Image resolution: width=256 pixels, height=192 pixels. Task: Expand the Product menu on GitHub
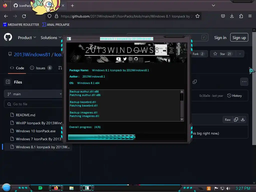(27, 37)
